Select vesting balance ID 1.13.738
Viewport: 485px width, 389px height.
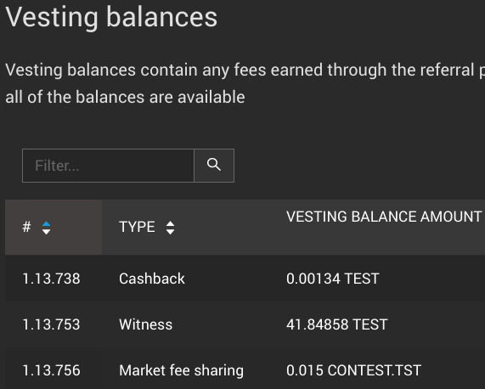pyautogui.click(x=51, y=279)
